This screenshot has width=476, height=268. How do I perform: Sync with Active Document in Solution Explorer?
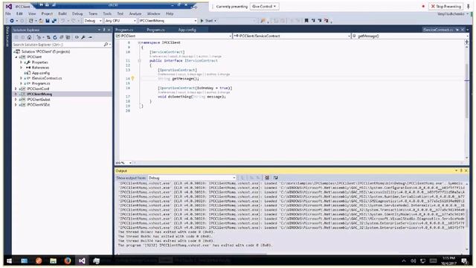click(x=48, y=37)
